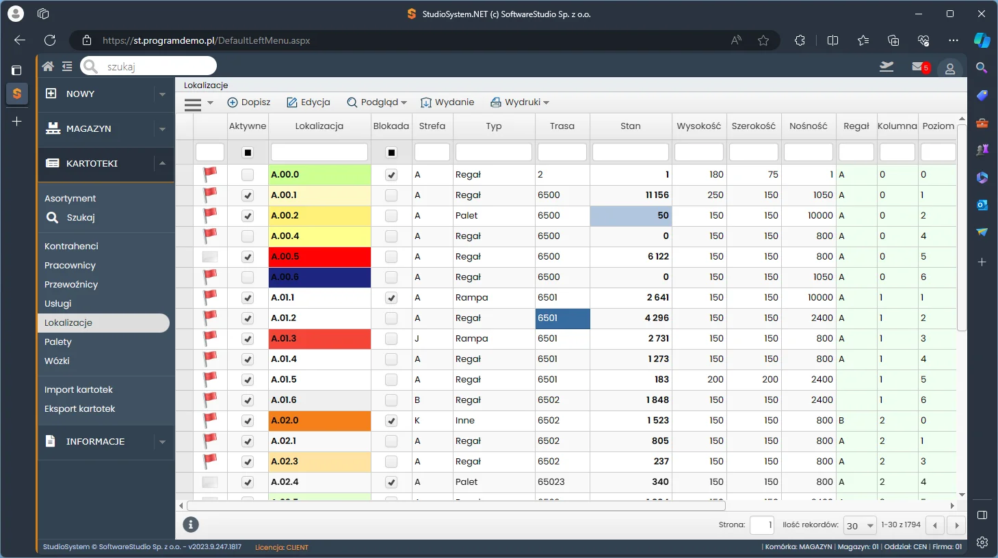The image size is (998, 558).
Task: Click the red A.00.5 location cell
Action: click(x=319, y=257)
